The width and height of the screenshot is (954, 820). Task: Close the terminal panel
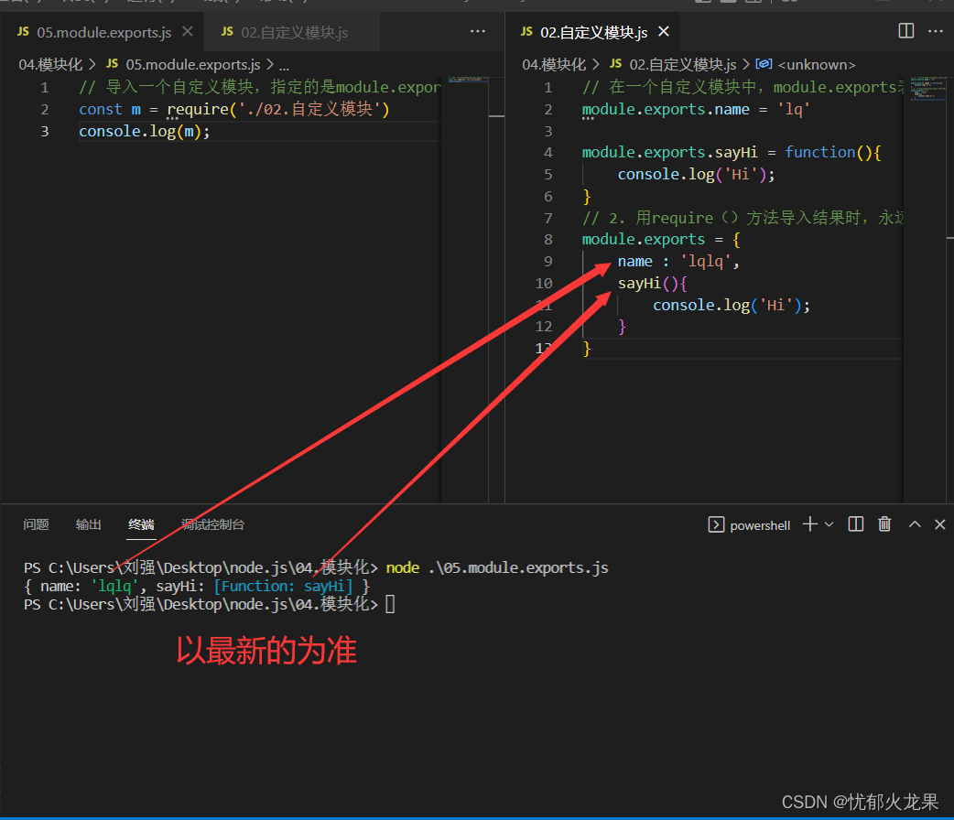click(x=940, y=523)
